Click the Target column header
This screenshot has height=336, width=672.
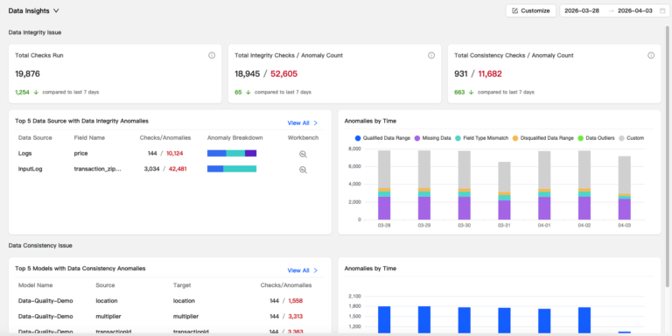tap(182, 285)
